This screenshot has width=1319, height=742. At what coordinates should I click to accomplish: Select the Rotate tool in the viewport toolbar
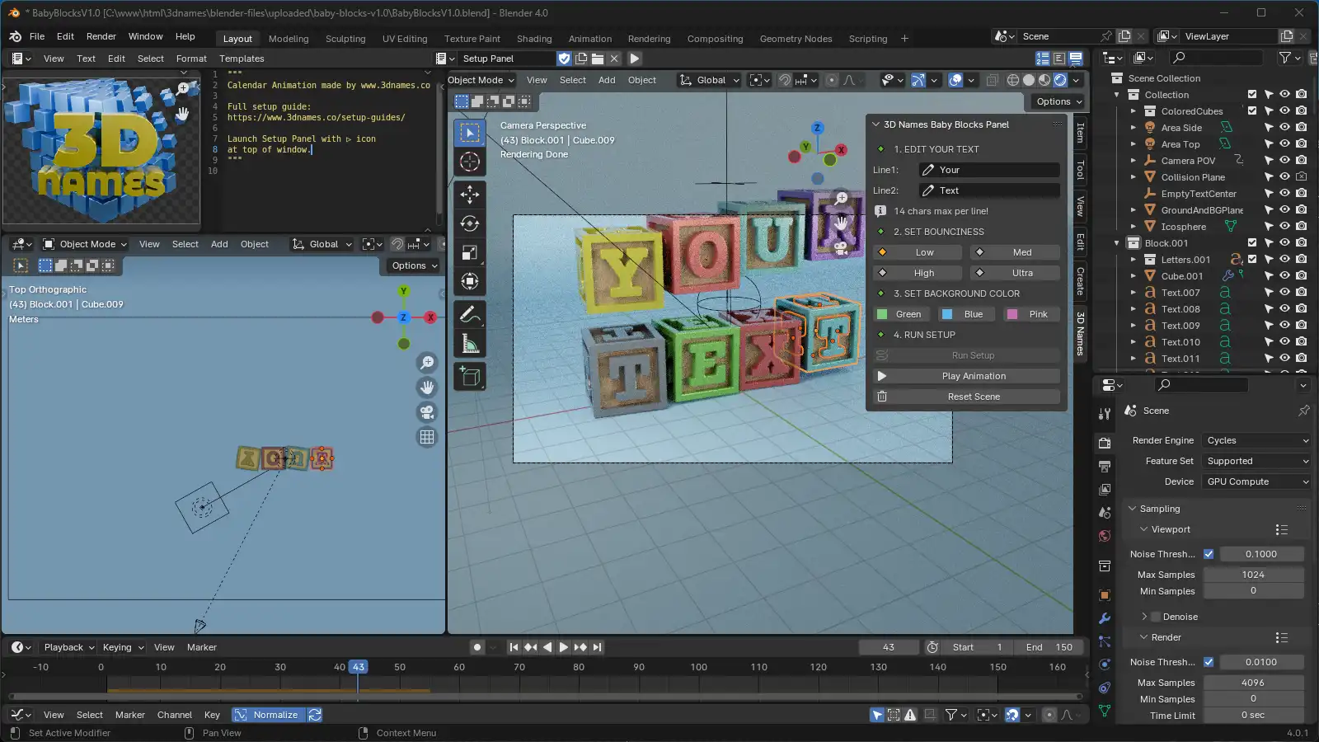click(x=470, y=223)
